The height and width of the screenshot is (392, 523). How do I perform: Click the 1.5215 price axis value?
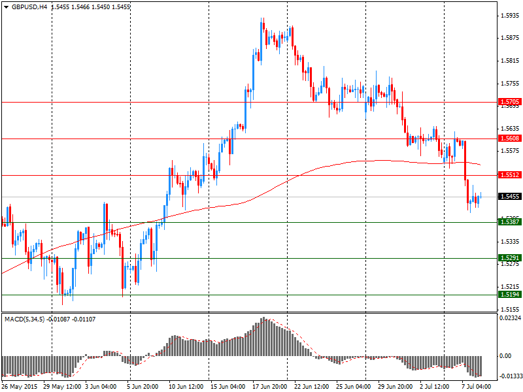point(511,287)
